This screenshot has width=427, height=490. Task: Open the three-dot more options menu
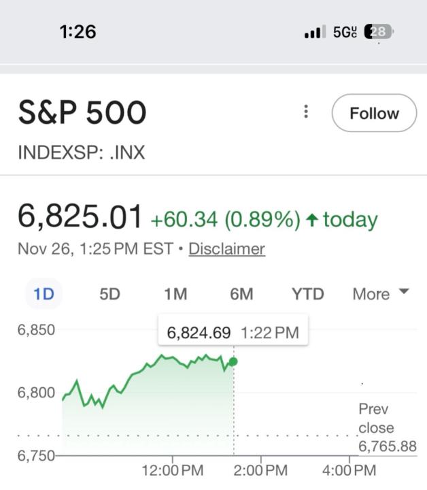click(307, 112)
